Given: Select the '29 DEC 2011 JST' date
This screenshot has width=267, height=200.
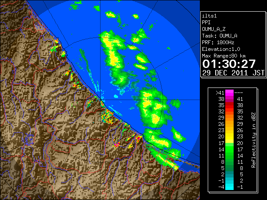Looking at the screenshot, I should 233,73.
